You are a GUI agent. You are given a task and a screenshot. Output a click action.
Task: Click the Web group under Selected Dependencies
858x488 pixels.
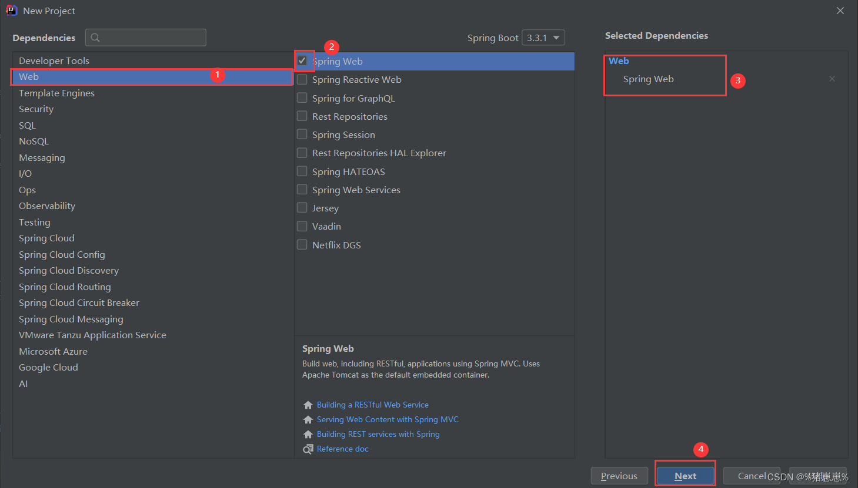[619, 61]
